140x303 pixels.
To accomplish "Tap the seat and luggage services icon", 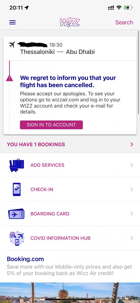I will pyautogui.click(x=17, y=165).
